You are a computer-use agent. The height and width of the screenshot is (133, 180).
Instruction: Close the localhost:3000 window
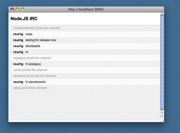(x=12, y=9)
